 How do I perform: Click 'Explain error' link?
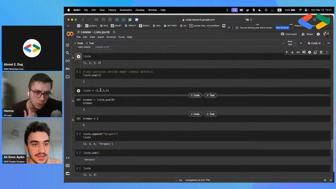point(102,47)
